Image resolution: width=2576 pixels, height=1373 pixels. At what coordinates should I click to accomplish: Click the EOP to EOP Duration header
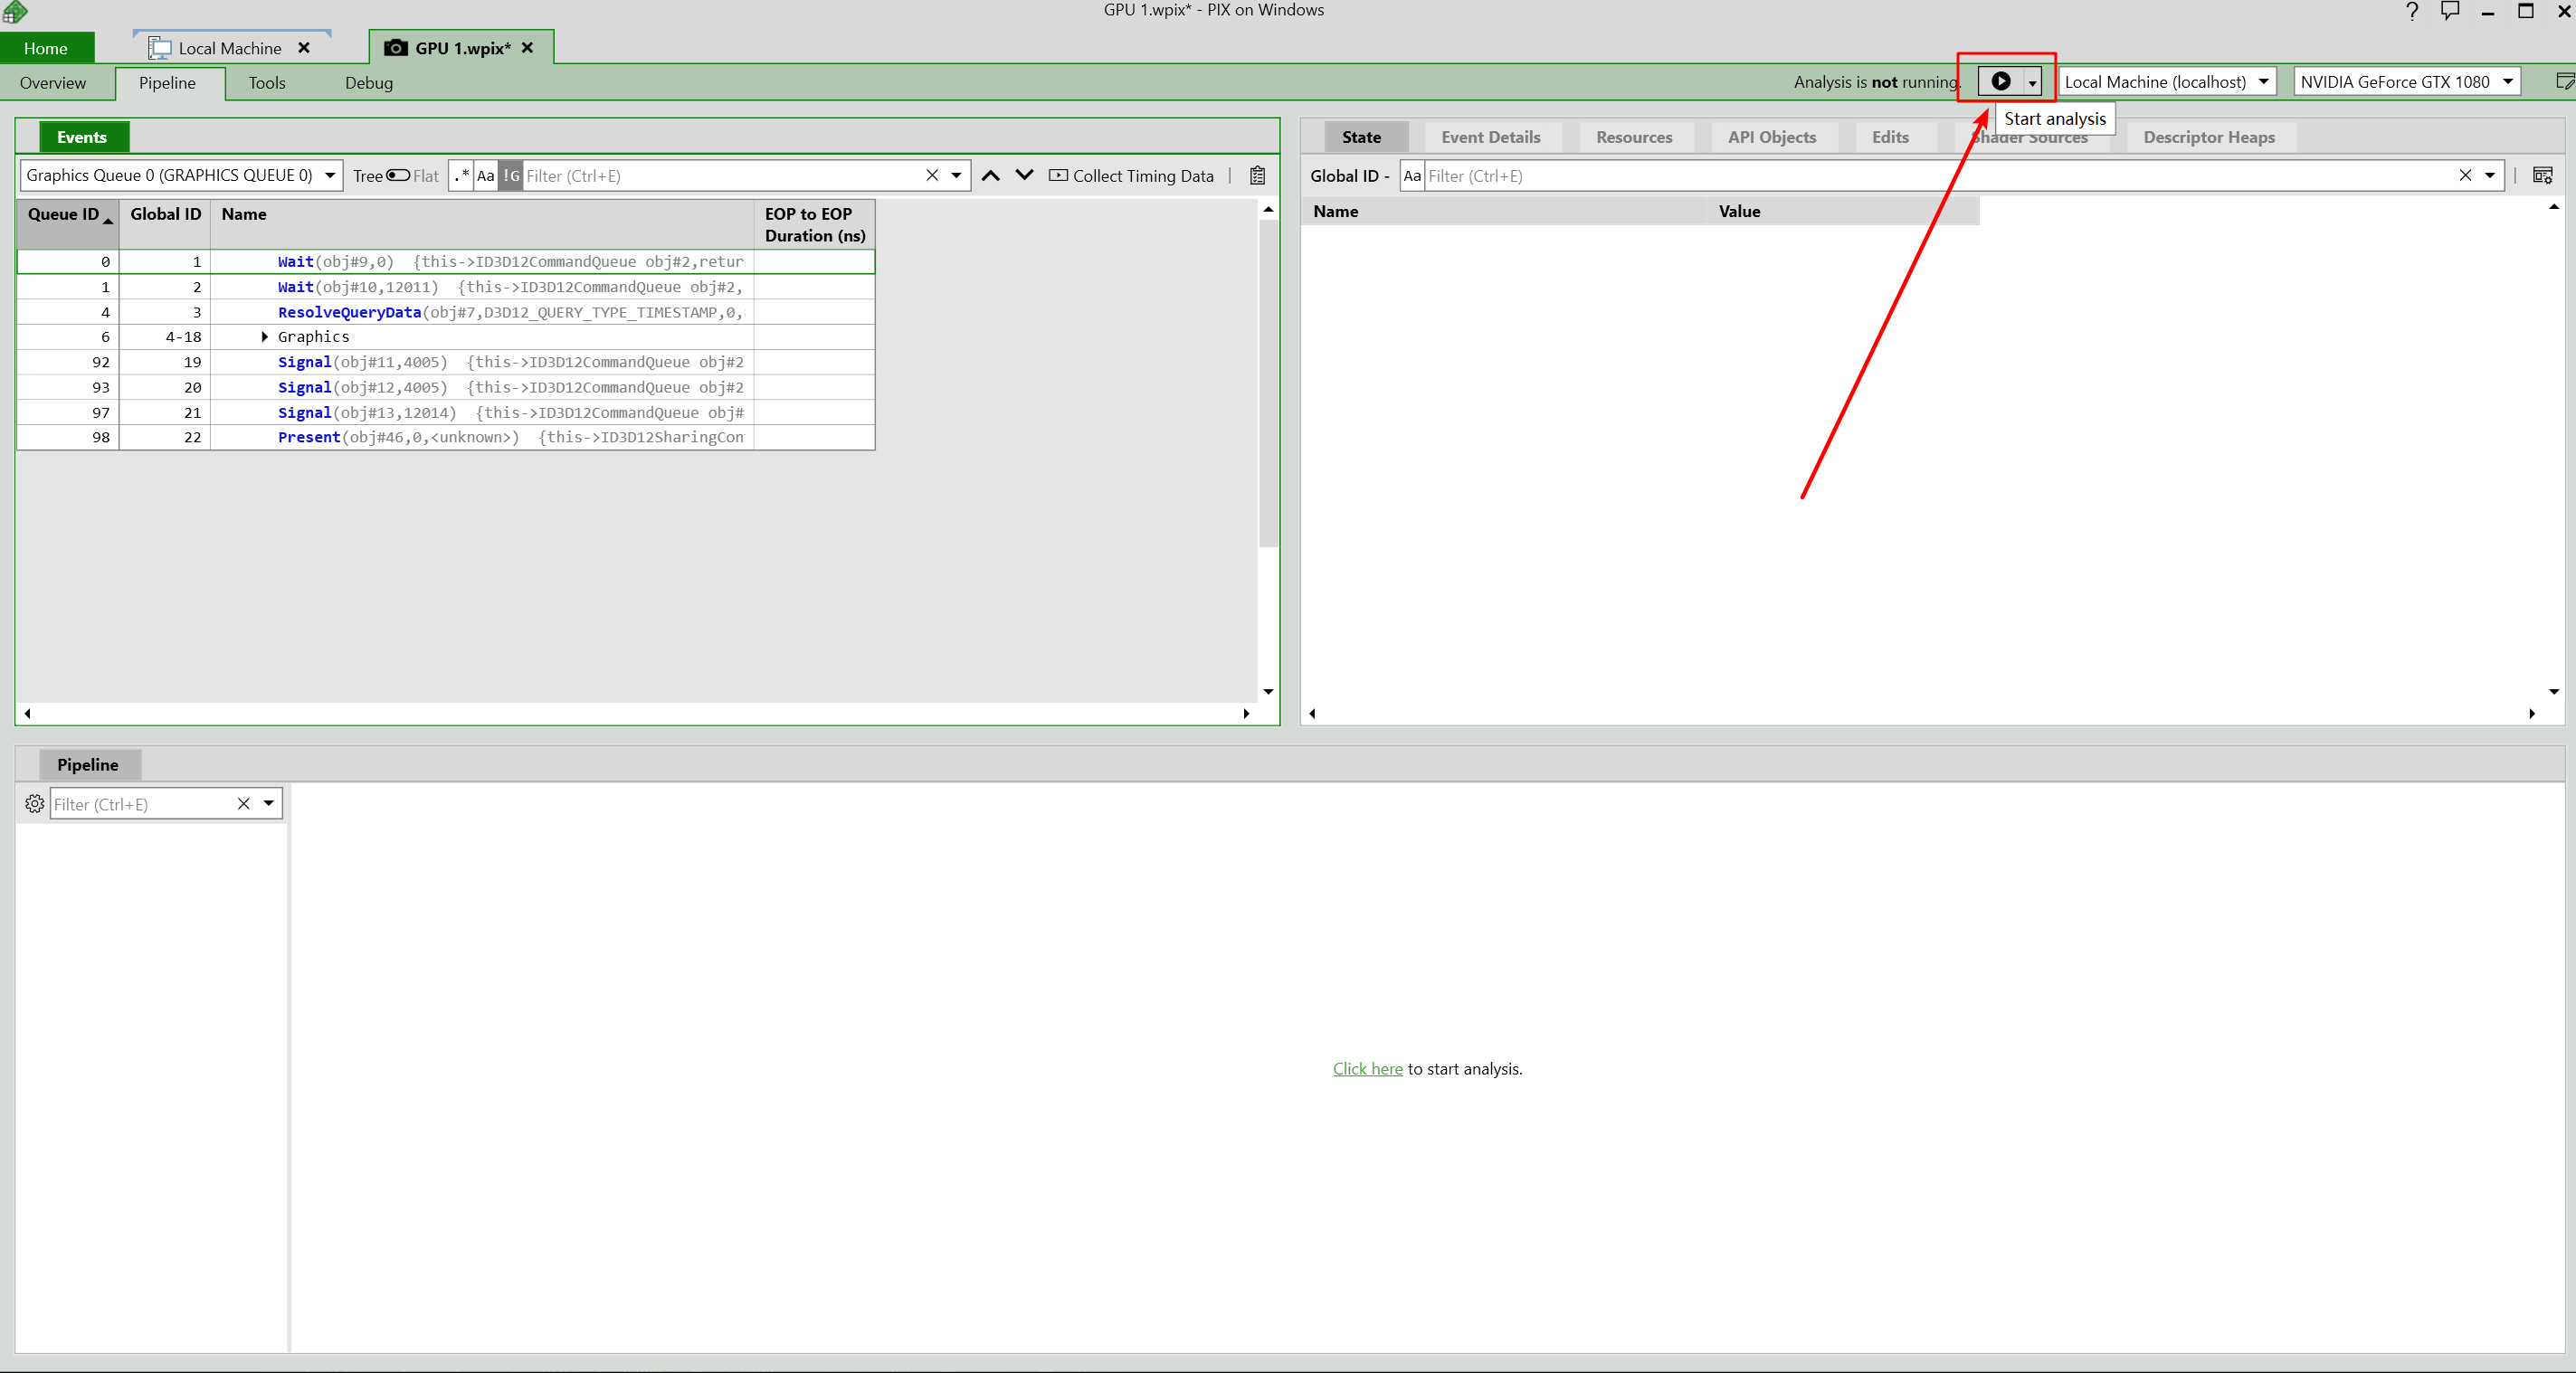814,225
